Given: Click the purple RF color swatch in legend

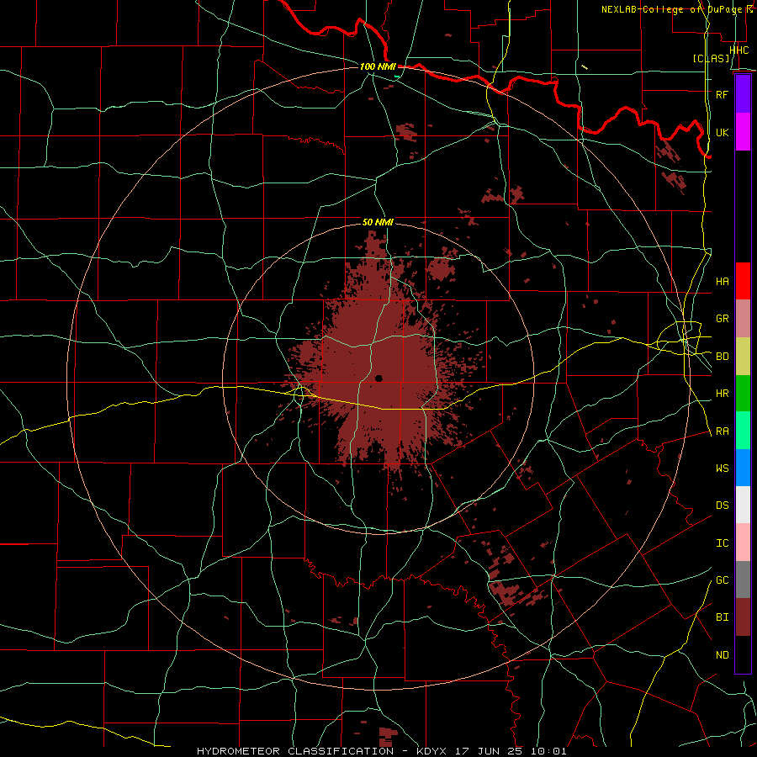Looking at the screenshot, I should tap(743, 94).
